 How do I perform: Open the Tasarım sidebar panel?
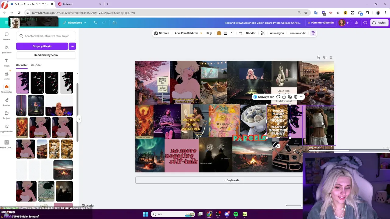tap(6, 36)
